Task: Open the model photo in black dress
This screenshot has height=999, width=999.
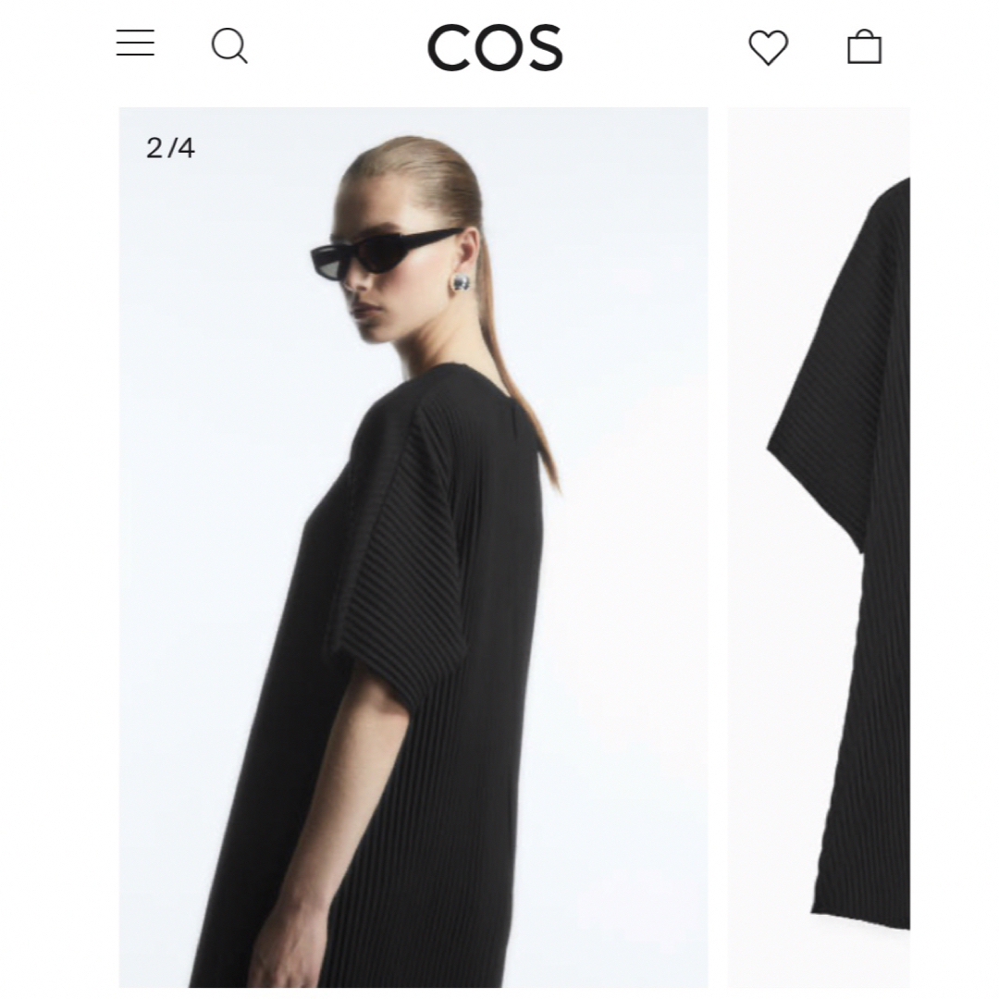Action: (x=413, y=548)
